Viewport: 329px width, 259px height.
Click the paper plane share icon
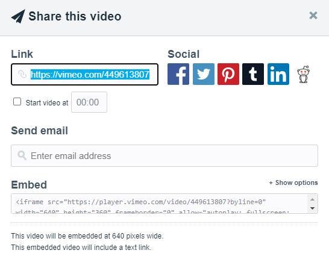[x=18, y=16]
